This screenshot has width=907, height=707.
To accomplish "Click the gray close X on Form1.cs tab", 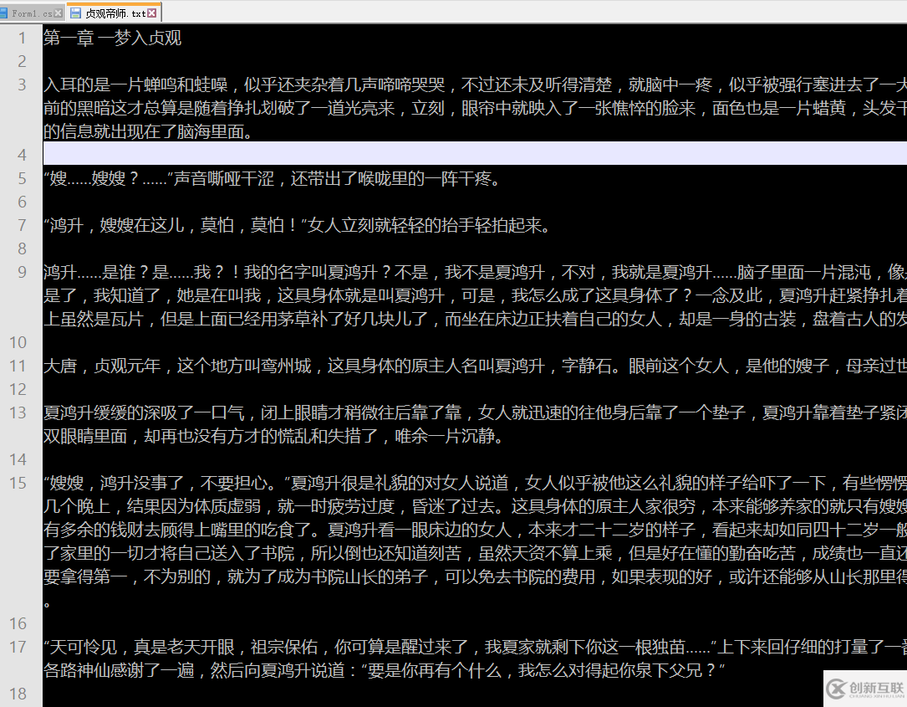I will [x=57, y=13].
